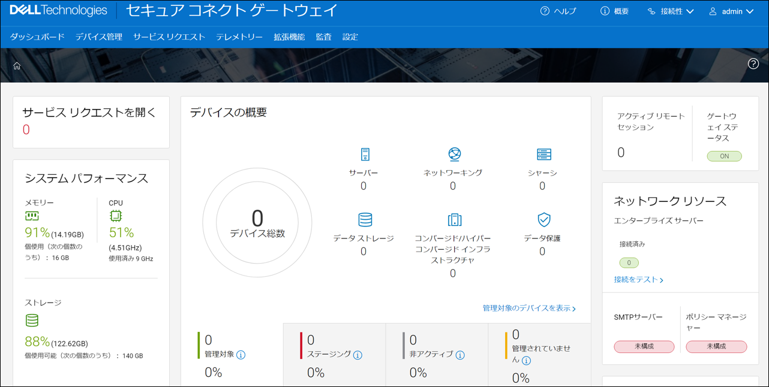The width and height of the screenshot is (769, 387).
Task: Expand the admin account dropdown
Action: pos(749,11)
